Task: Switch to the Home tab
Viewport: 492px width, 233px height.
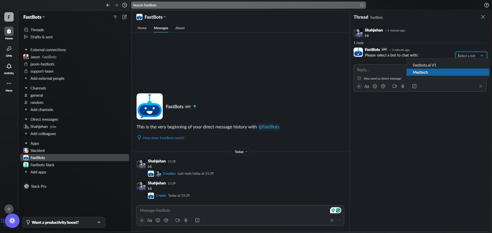Action: [x=142, y=28]
